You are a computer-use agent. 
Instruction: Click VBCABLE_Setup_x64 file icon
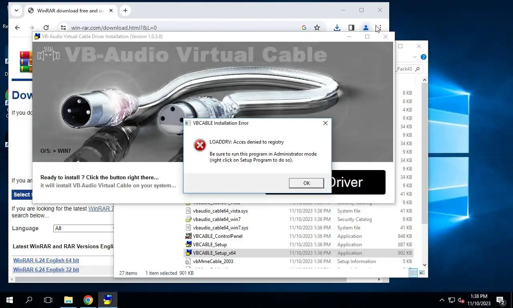point(188,253)
